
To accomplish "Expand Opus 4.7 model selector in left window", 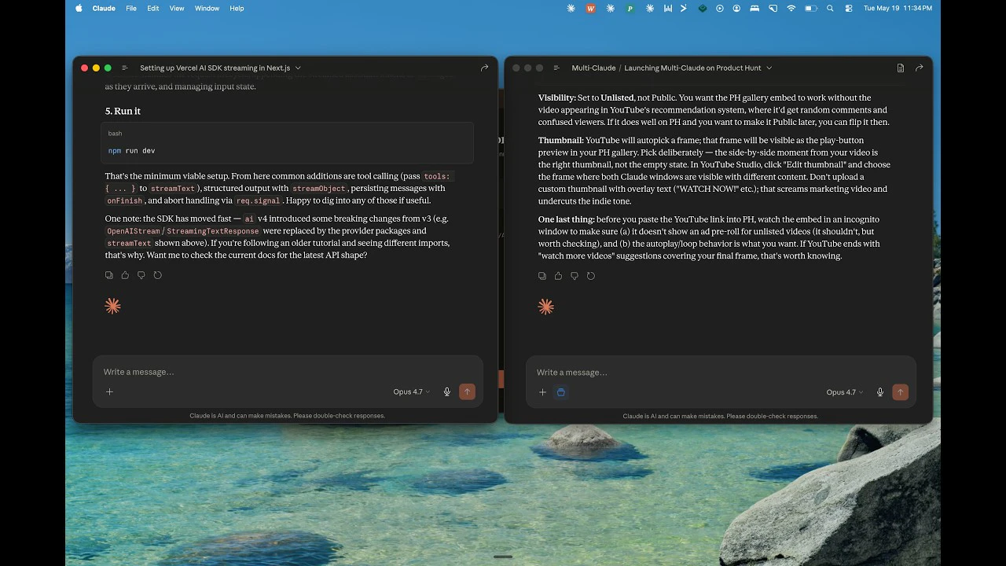I will [x=412, y=391].
